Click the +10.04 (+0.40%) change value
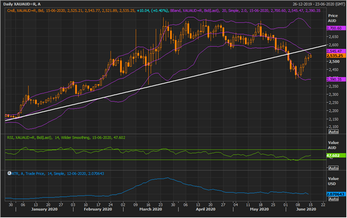347x218 pixels. 152,10
